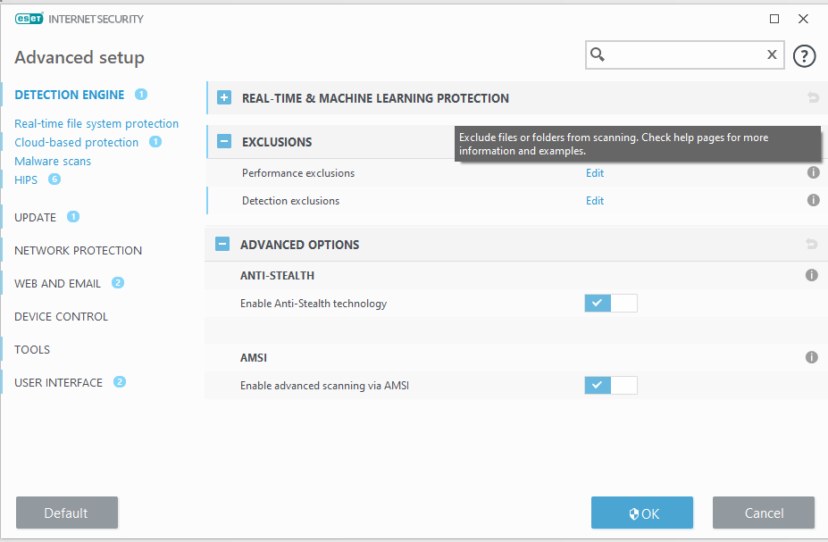Select Network Protection in sidebar
The width and height of the screenshot is (828, 542).
click(x=78, y=251)
